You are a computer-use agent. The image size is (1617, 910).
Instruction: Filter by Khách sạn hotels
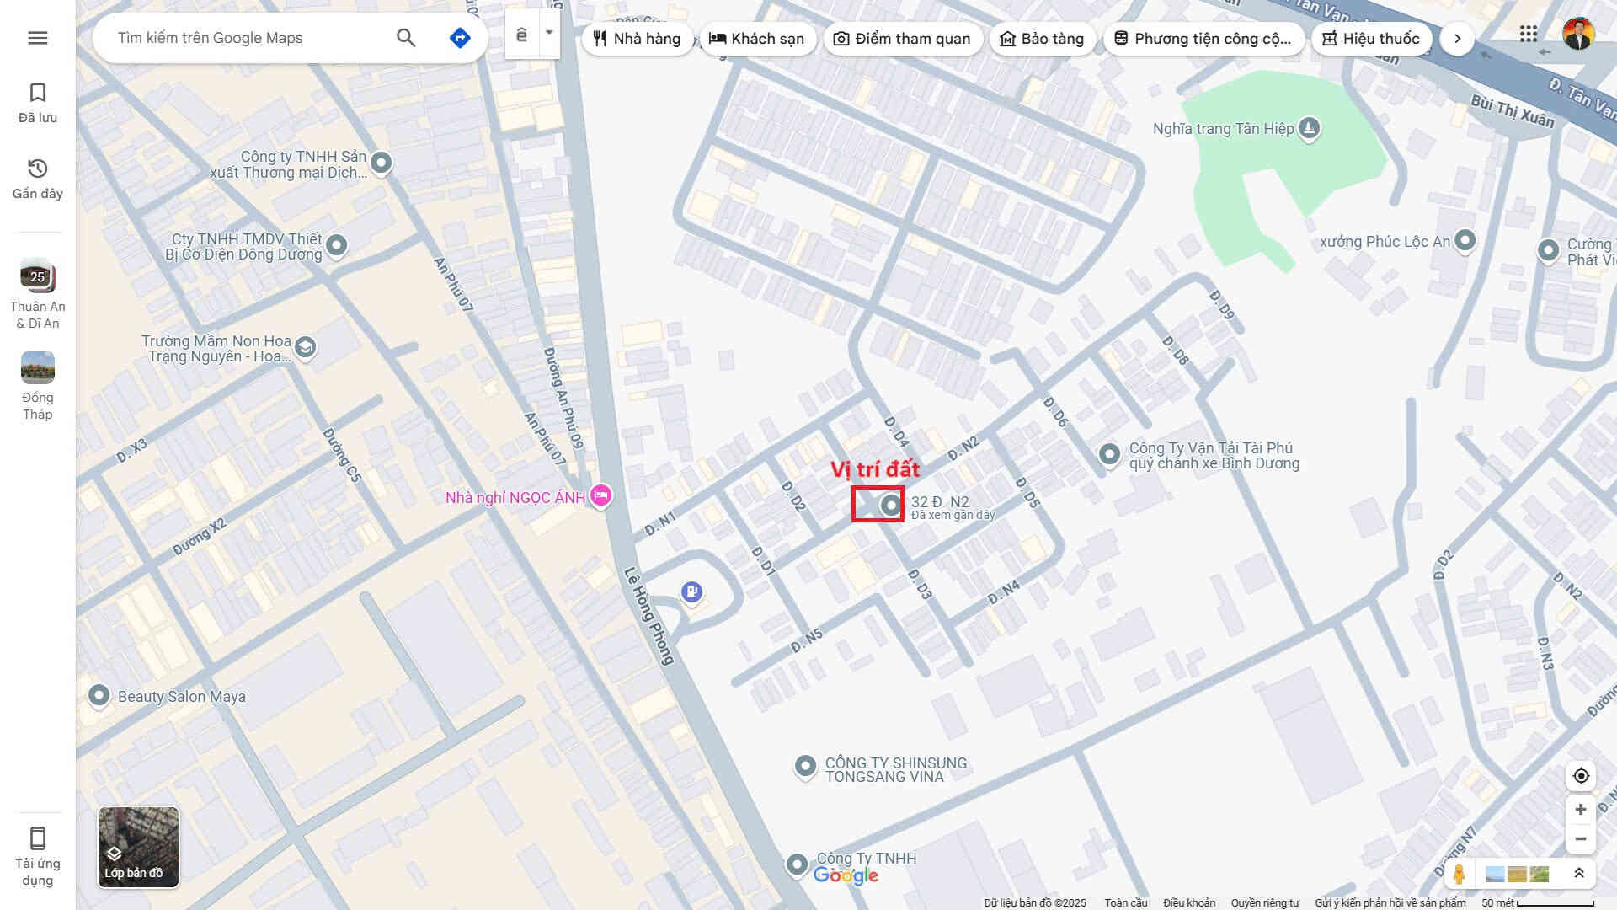coord(757,39)
